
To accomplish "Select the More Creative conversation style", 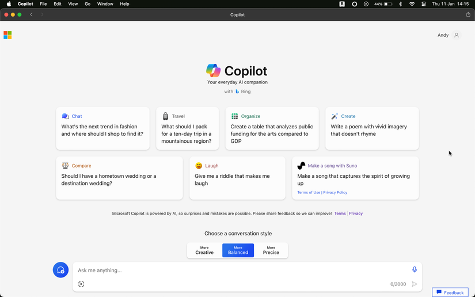I will coord(204,250).
